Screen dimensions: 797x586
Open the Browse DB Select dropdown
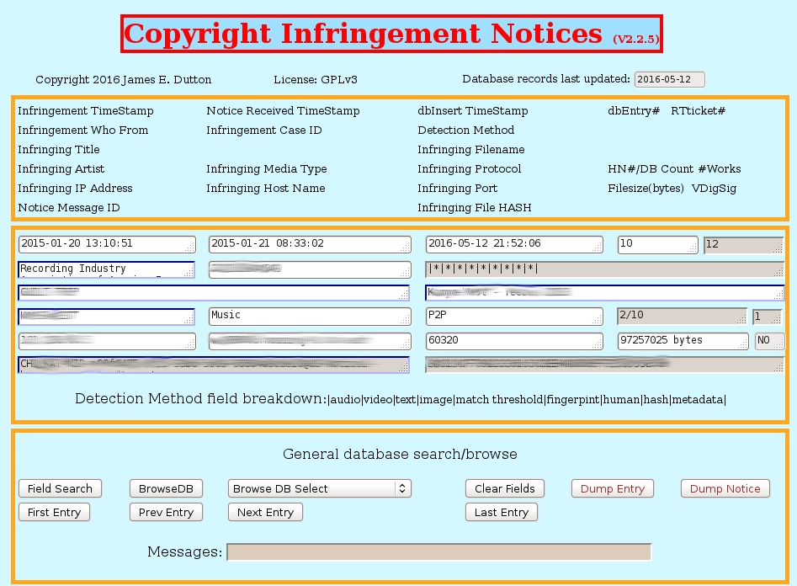[x=319, y=488]
